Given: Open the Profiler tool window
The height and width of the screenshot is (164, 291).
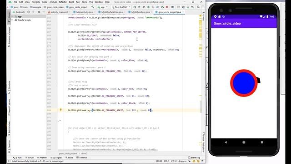Looking at the screenshot, I should point(42,158).
